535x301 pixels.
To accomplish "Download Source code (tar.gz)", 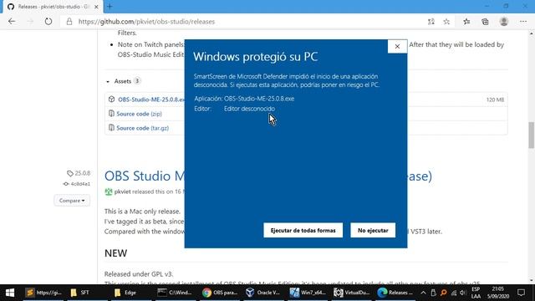I will point(143,128).
